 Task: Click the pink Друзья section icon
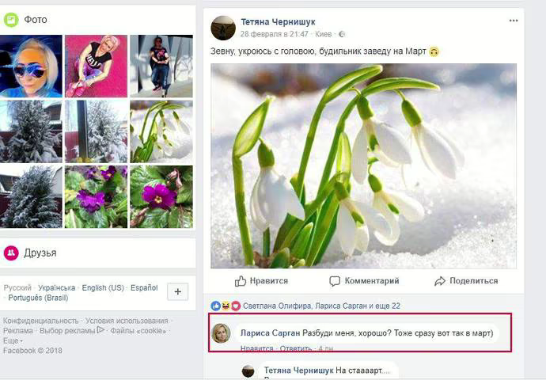[x=11, y=253]
